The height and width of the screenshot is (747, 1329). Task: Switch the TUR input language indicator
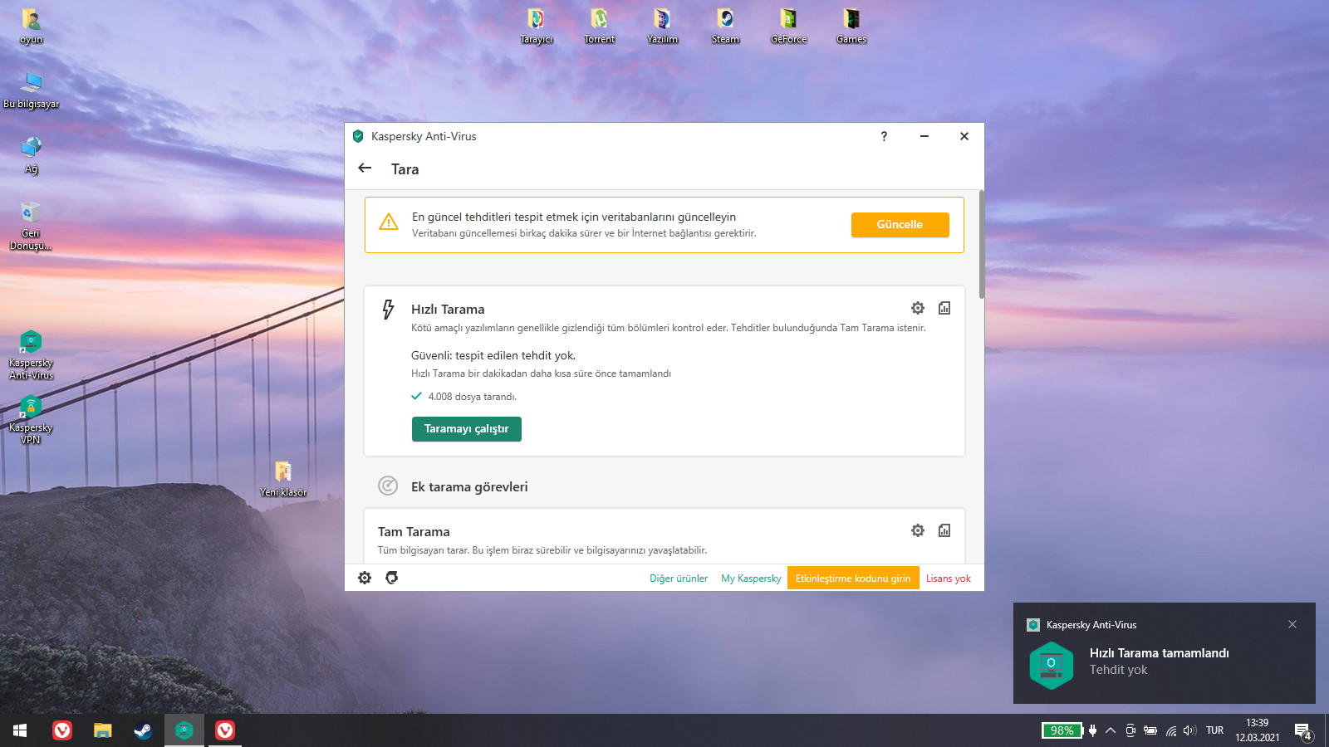[x=1215, y=730]
